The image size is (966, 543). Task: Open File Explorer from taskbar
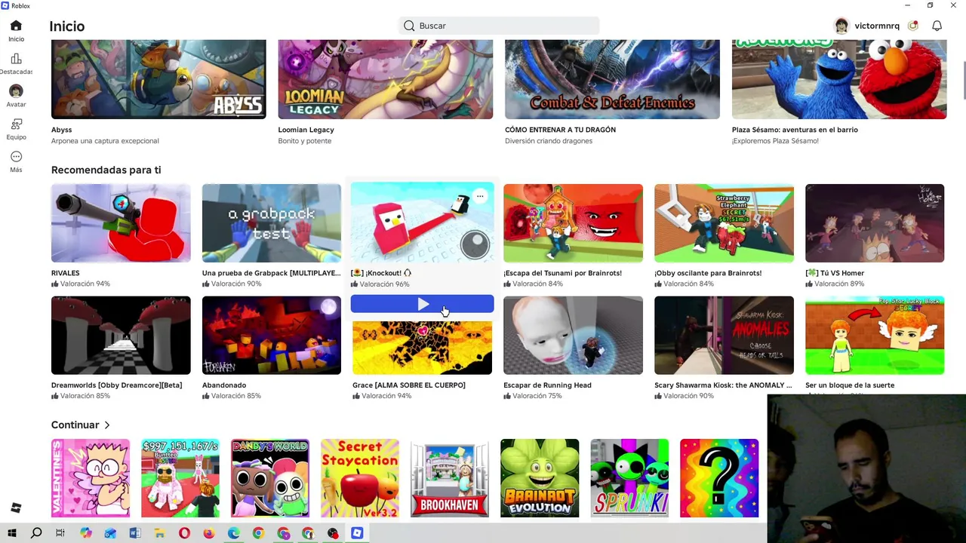click(x=160, y=533)
